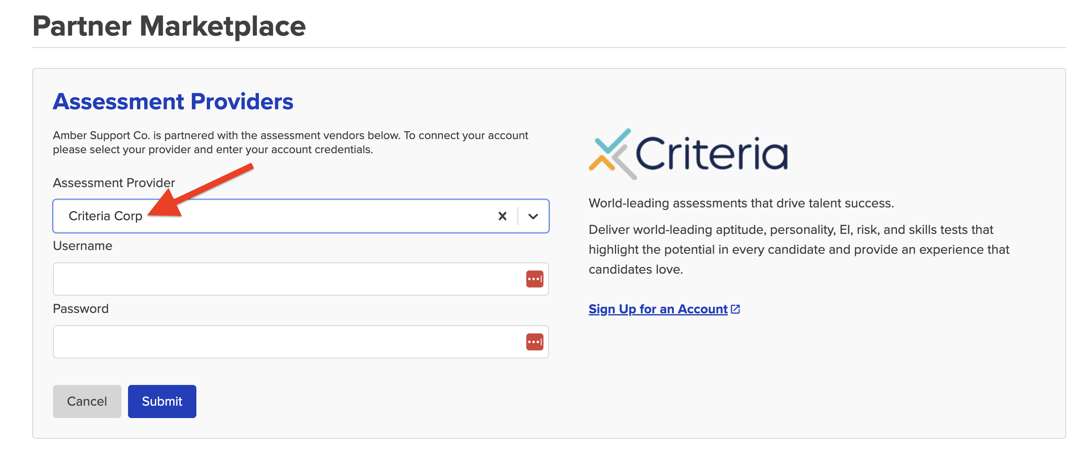1083x452 pixels.
Task: Click external link icon beside Sign Up
Action: (735, 309)
